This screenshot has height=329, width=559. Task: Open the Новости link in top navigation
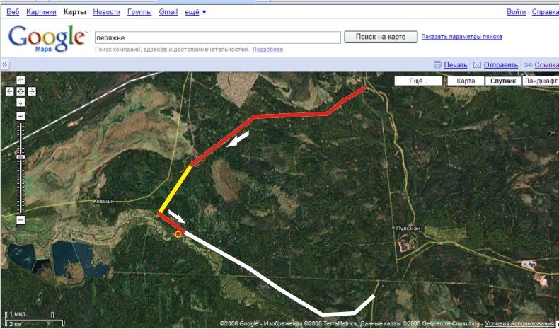pos(107,12)
